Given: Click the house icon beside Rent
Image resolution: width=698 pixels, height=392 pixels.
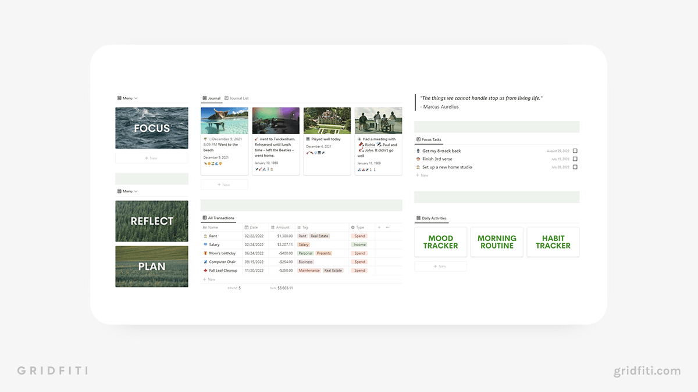Looking at the screenshot, I should pyautogui.click(x=205, y=236).
